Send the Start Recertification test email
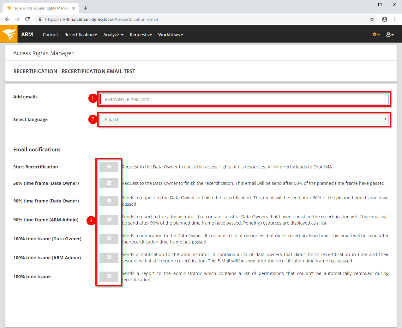The height and width of the screenshot is (328, 402). pos(109,167)
